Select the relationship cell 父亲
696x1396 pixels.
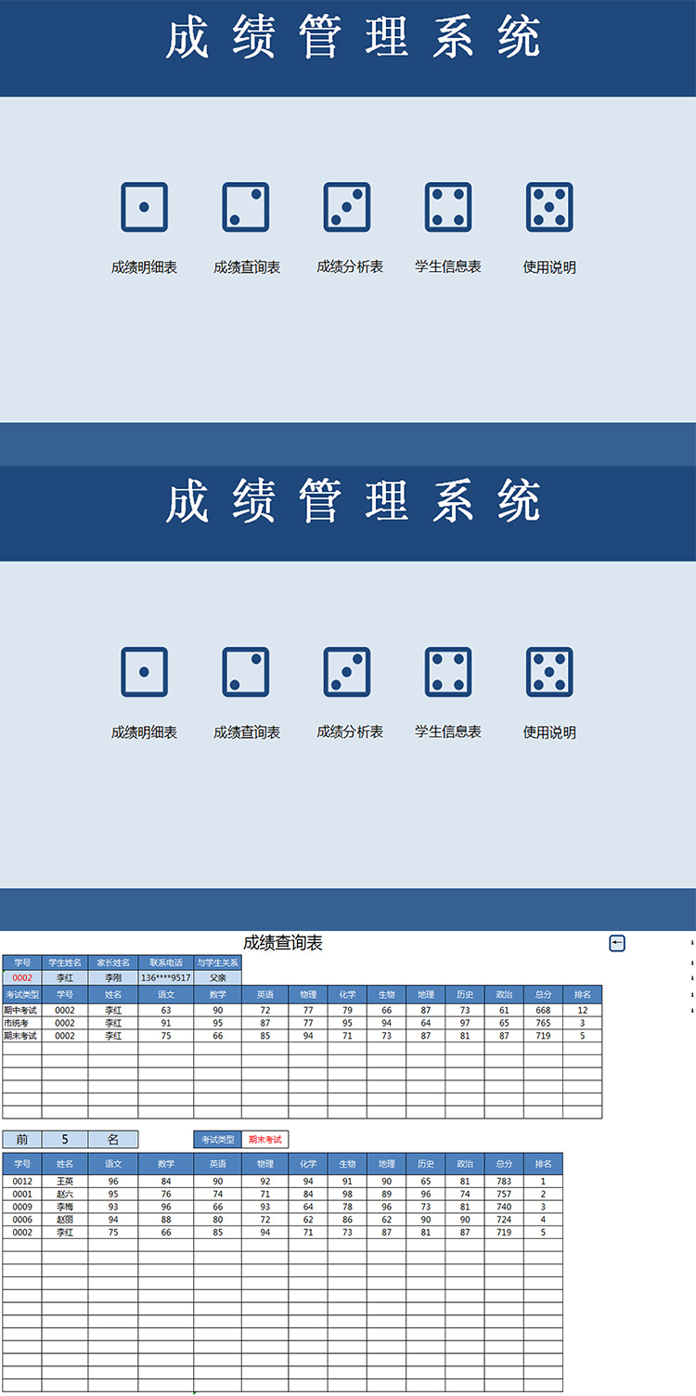tap(218, 977)
